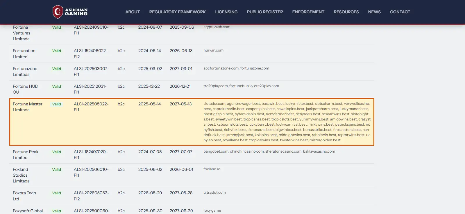Click Valid status badge for Fortune Master
The image size is (465, 214).
pos(57,104)
